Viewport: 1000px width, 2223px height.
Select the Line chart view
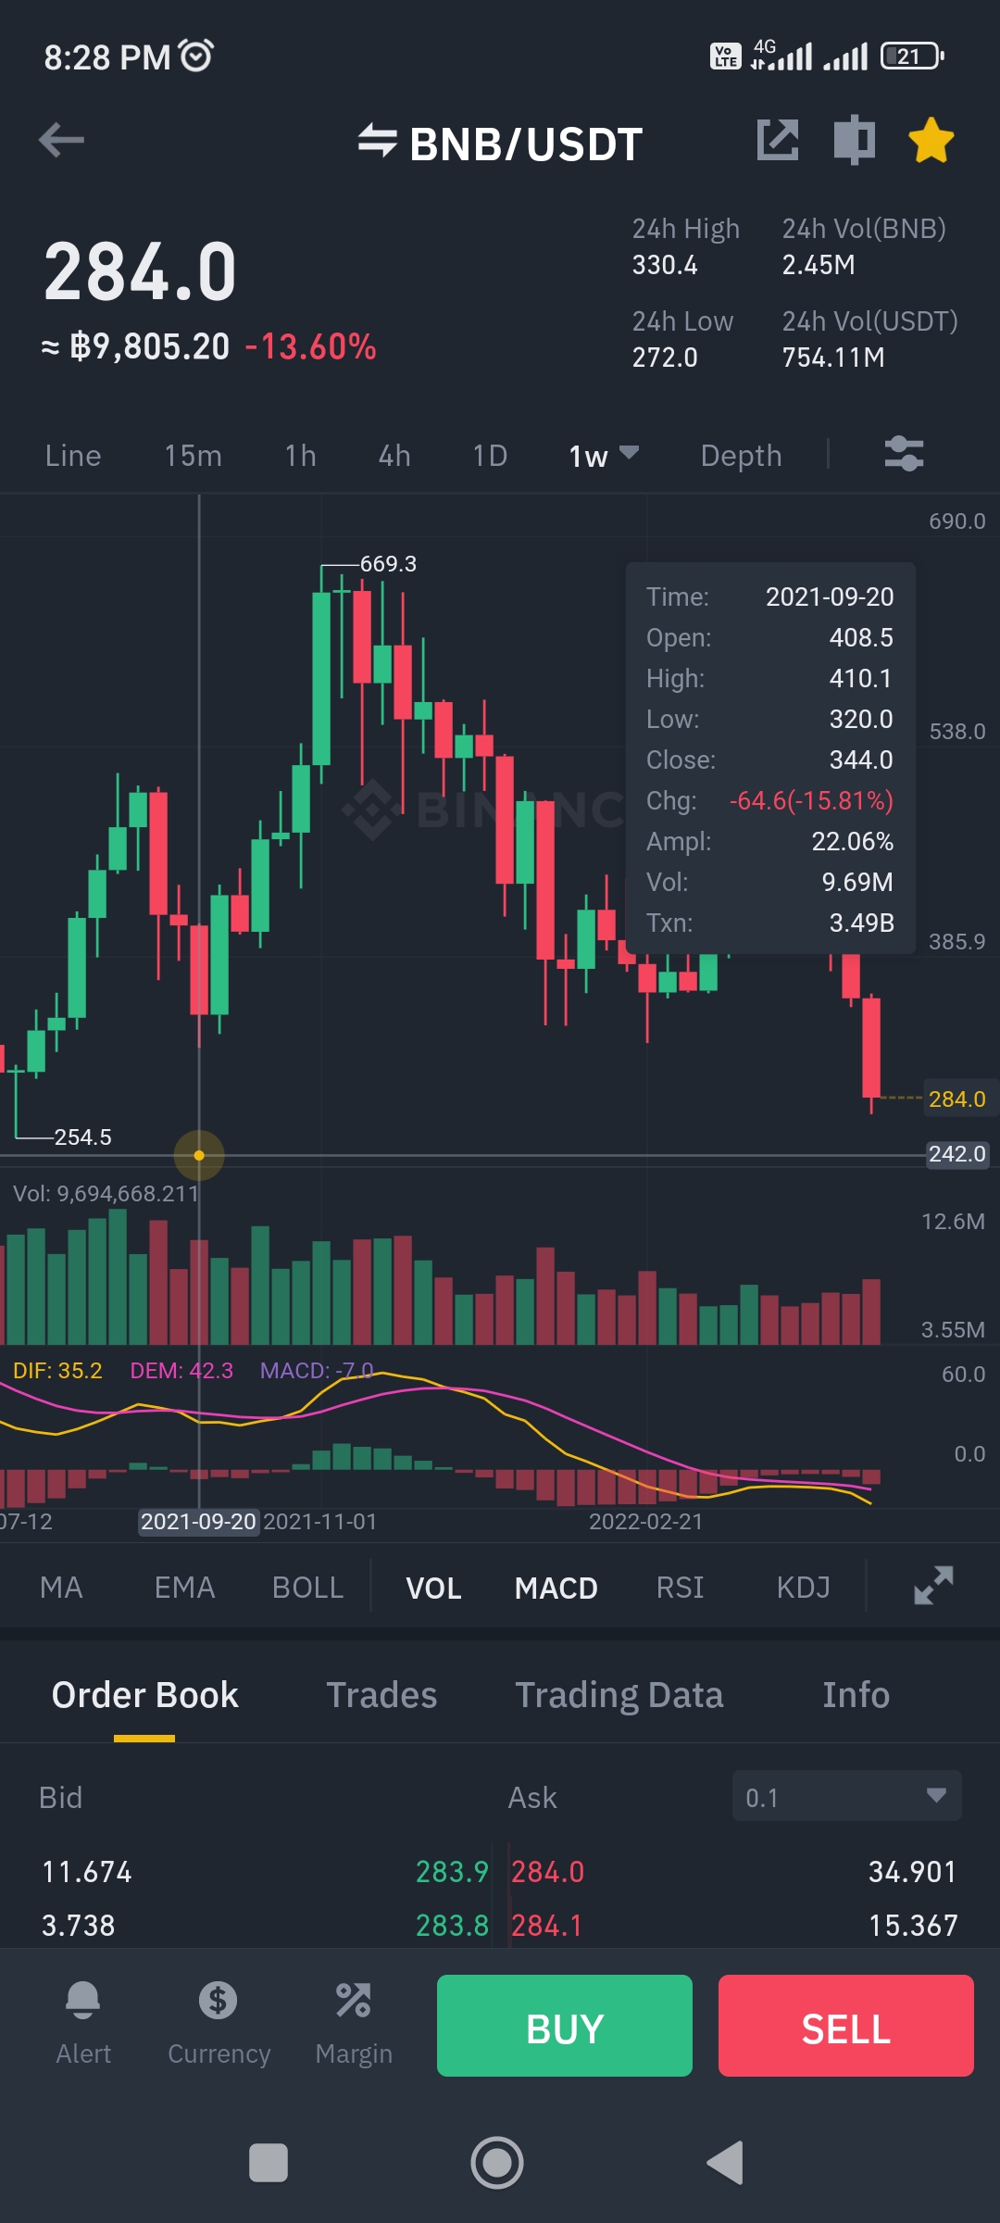(x=73, y=456)
